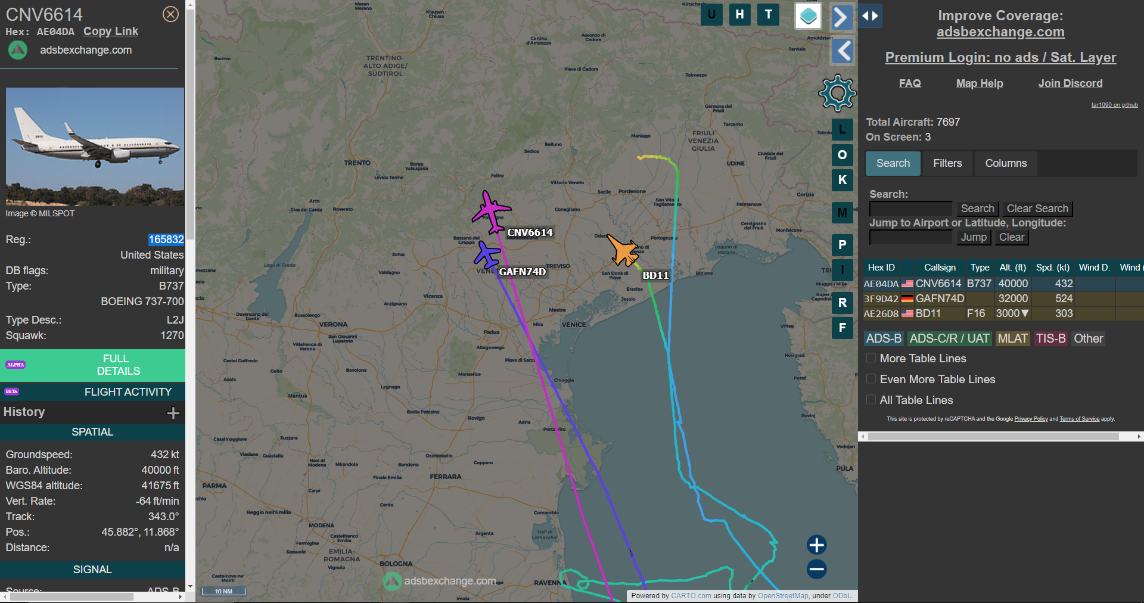Sort table by Callsign column
The height and width of the screenshot is (603, 1144).
940,268
